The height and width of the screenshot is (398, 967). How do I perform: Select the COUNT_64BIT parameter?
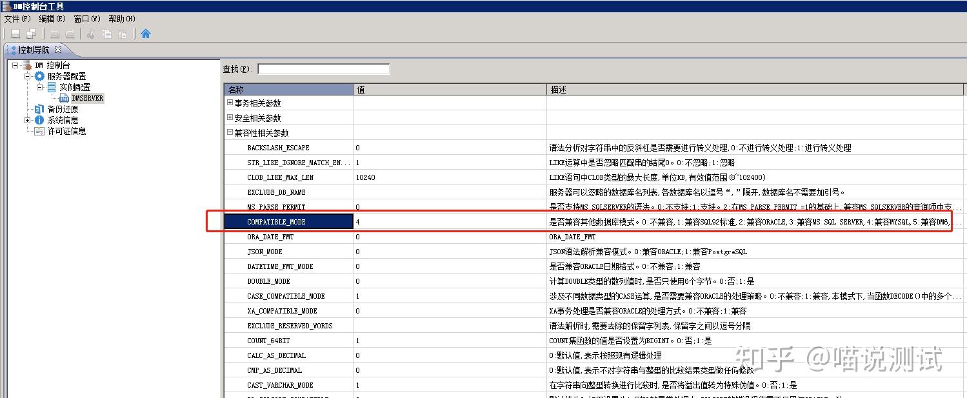tap(268, 341)
